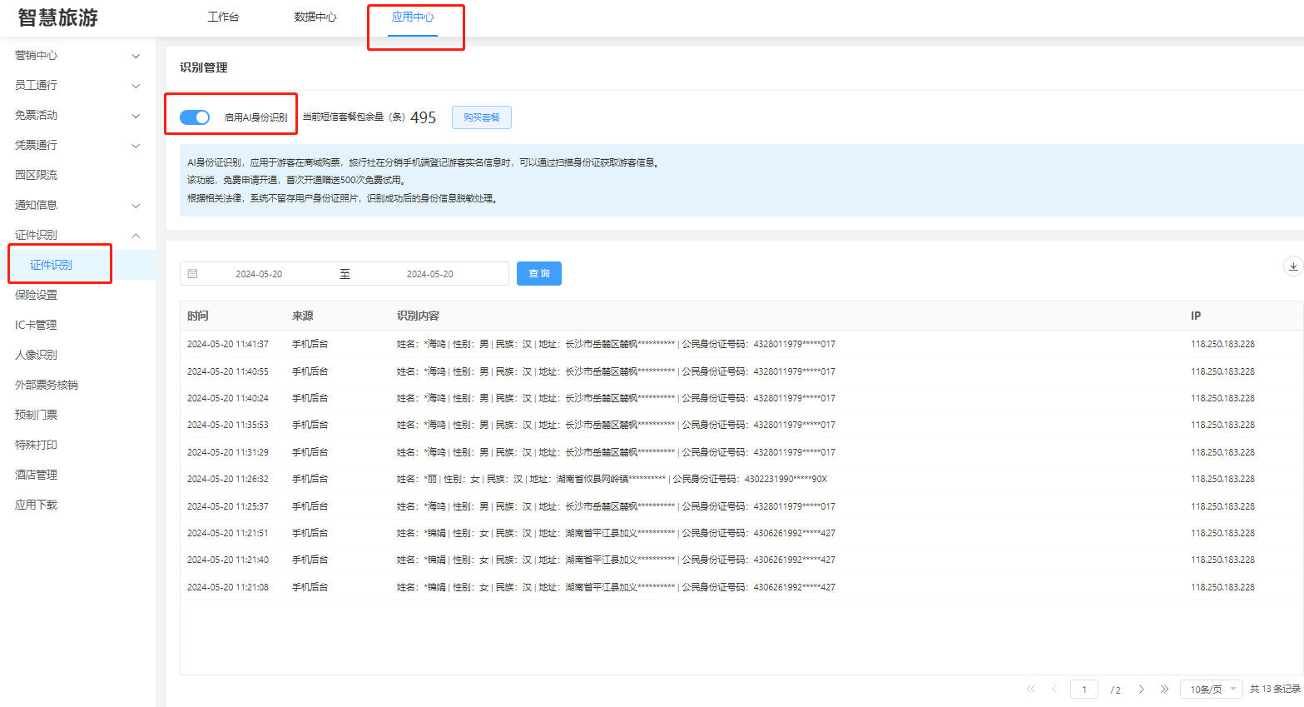The image size is (1304, 707).
Task: Click the 购买套餐 button
Action: (481, 117)
